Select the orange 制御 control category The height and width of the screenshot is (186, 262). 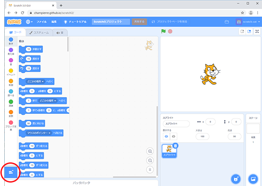coord(11,82)
